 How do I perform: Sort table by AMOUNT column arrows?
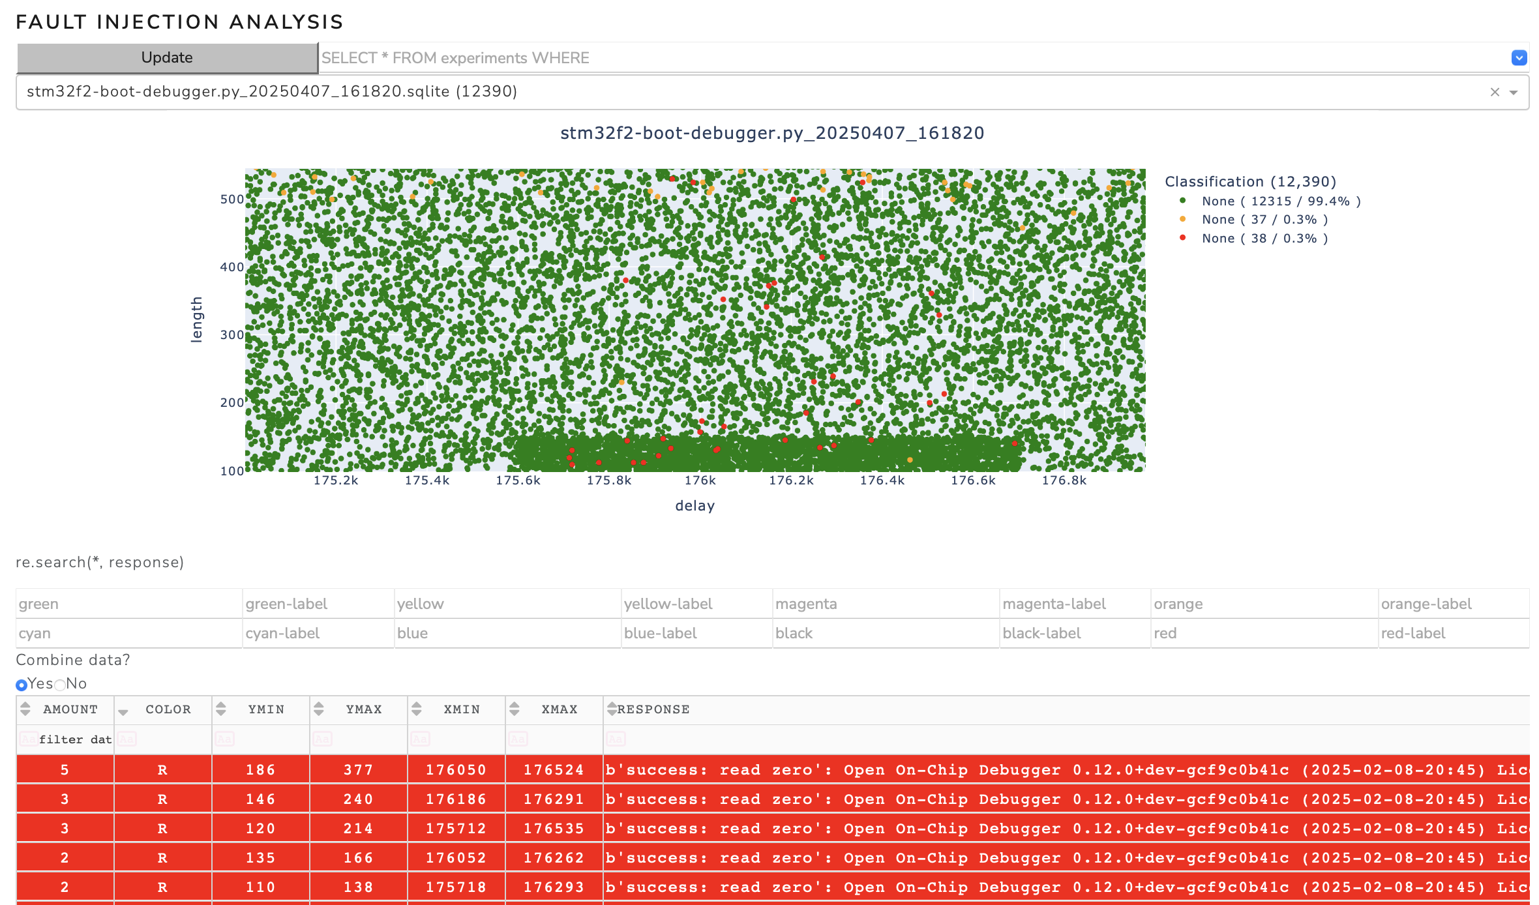(x=25, y=709)
